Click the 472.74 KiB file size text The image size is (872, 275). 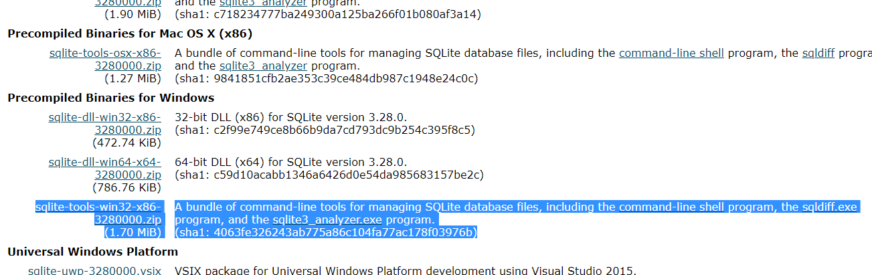click(x=126, y=143)
